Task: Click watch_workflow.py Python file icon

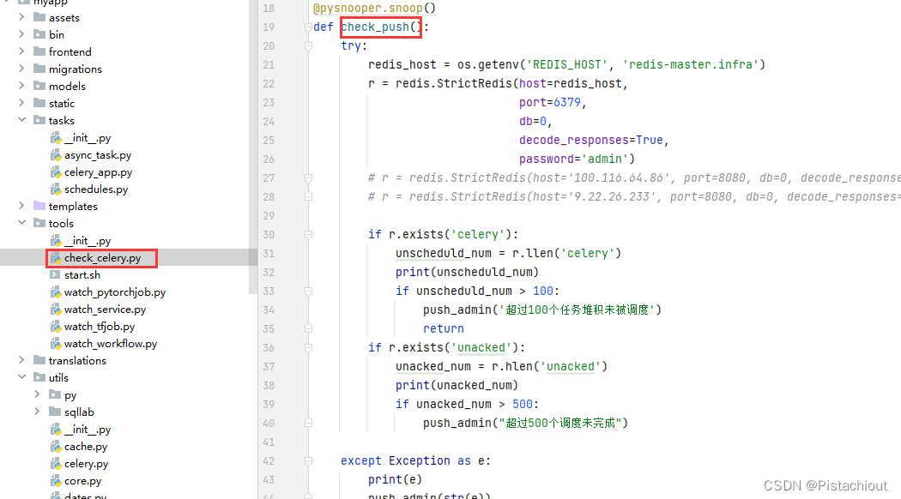Action: [x=56, y=344]
